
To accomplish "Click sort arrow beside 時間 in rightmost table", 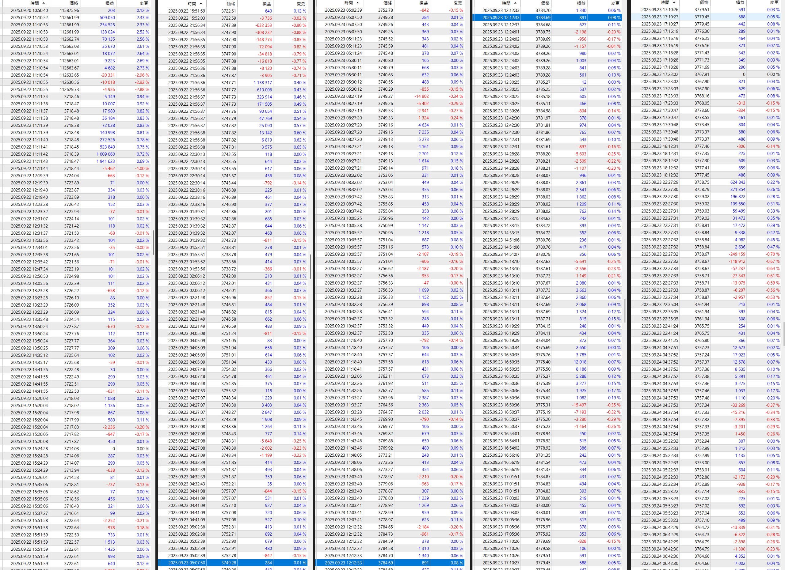I will pyautogui.click(x=674, y=2).
